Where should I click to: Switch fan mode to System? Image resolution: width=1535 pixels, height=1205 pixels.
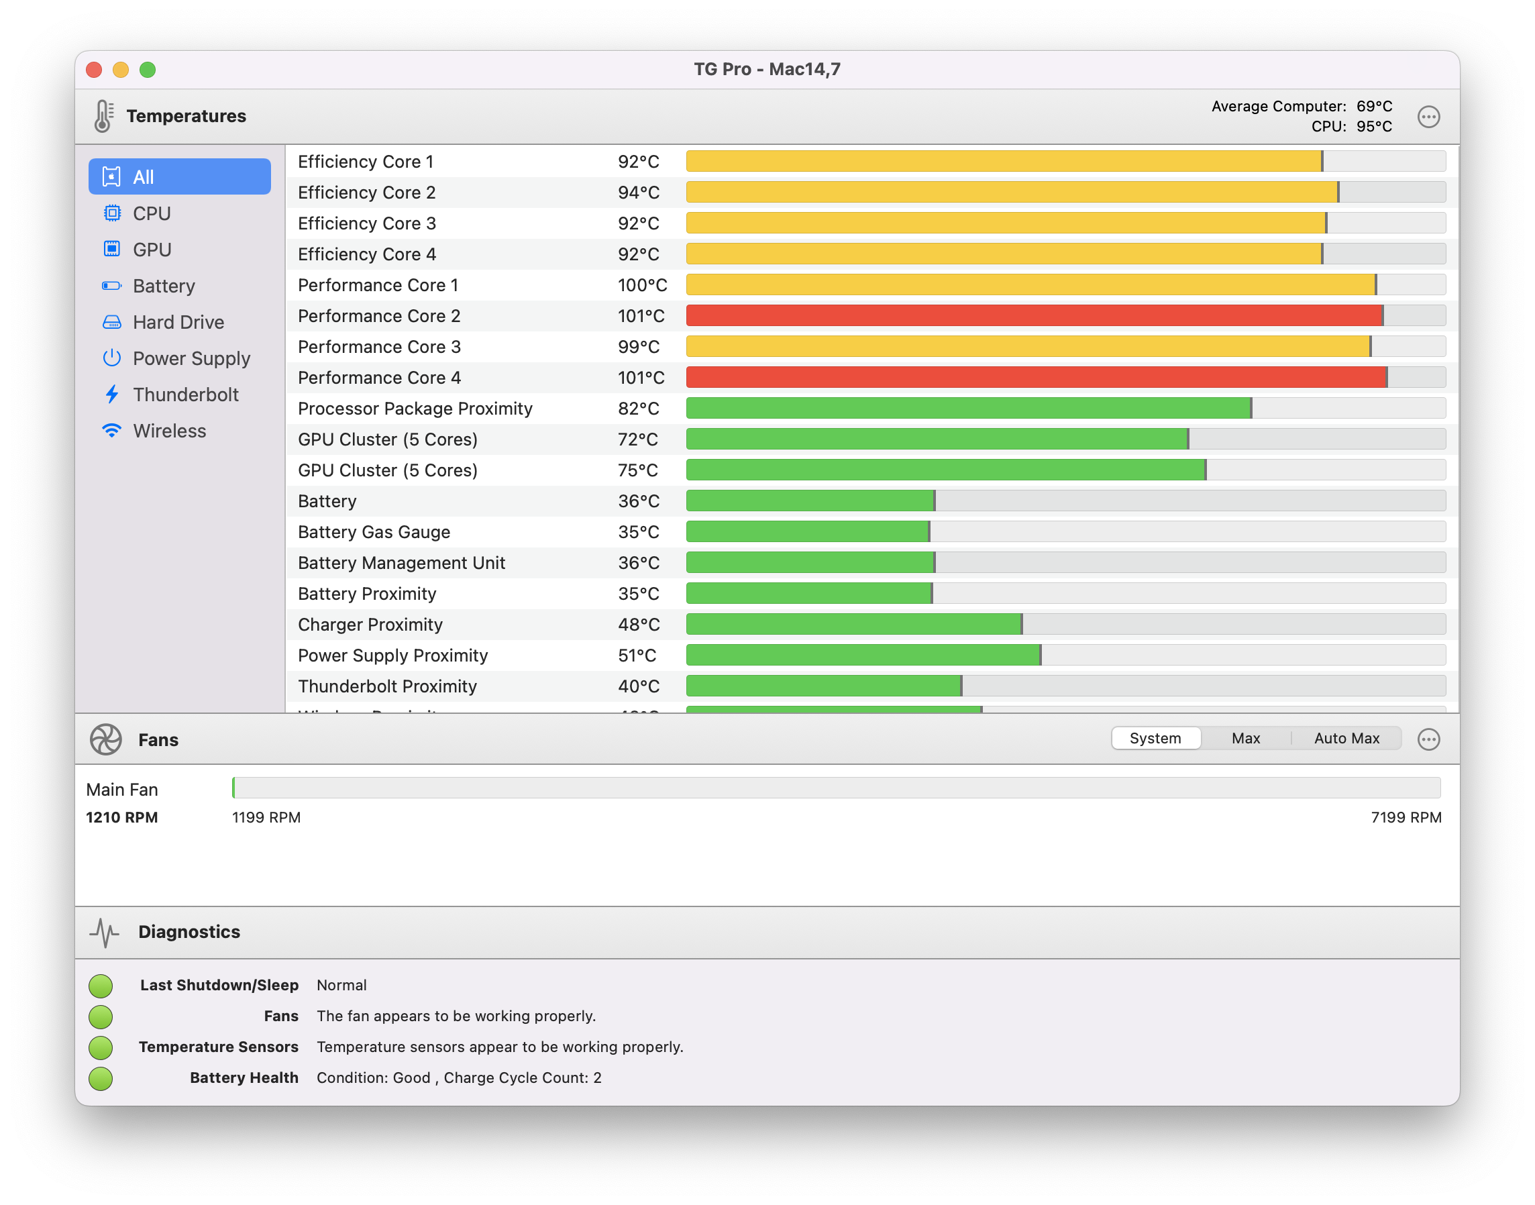point(1155,738)
